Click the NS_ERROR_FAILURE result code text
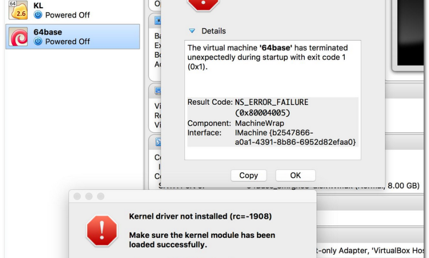Image resolution: width=429 pixels, height=258 pixels. (272, 102)
